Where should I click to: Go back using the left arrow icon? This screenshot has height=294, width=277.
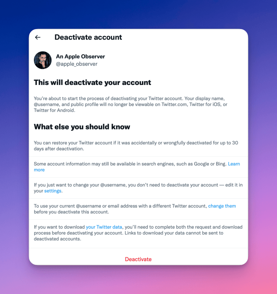pyautogui.click(x=38, y=37)
